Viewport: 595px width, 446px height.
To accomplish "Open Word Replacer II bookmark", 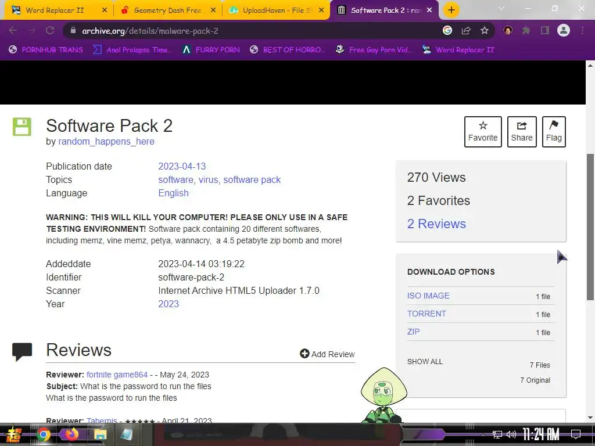I will point(458,50).
